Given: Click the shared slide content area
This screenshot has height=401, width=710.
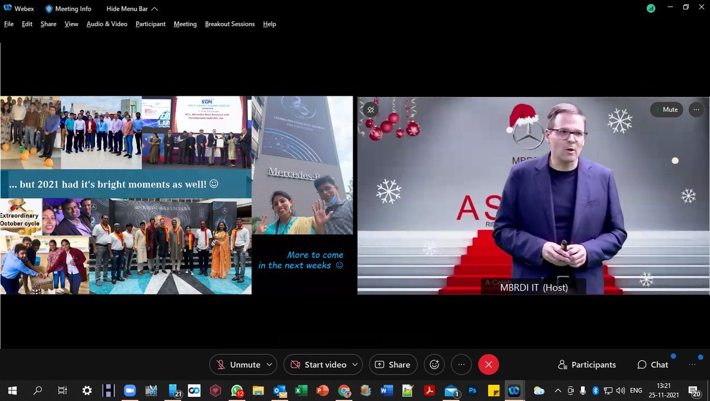Looking at the screenshot, I should (x=176, y=195).
